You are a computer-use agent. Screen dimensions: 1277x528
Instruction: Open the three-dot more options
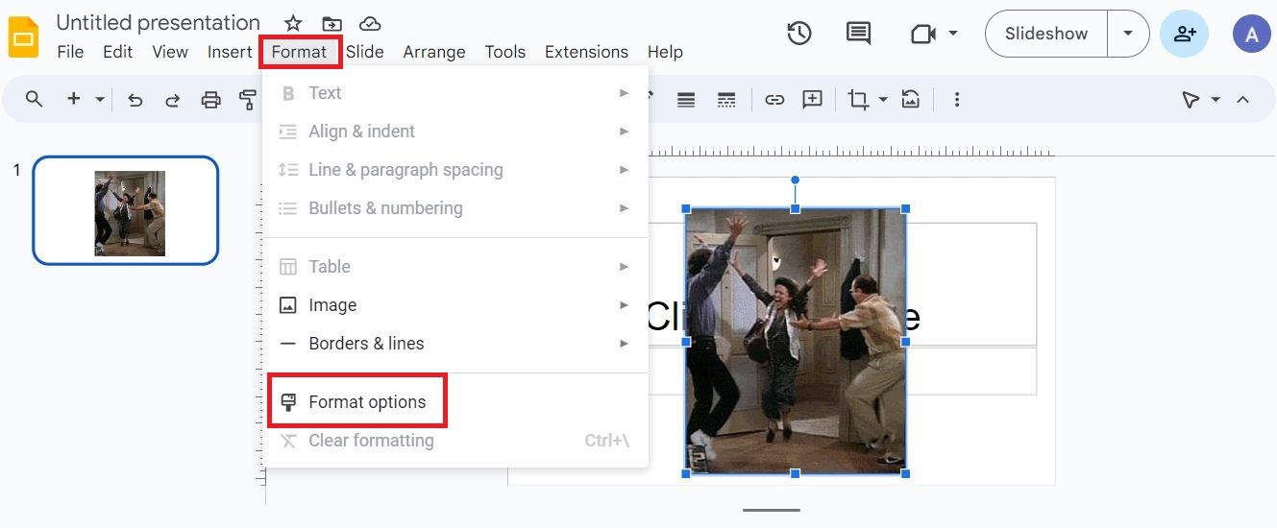(x=956, y=99)
